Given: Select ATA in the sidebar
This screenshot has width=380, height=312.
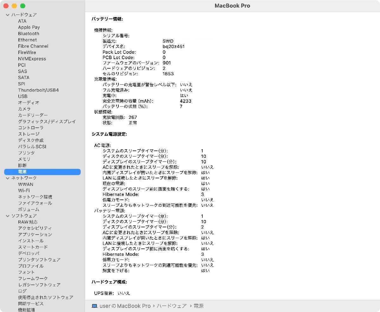Looking at the screenshot, I should pyautogui.click(x=22, y=21).
